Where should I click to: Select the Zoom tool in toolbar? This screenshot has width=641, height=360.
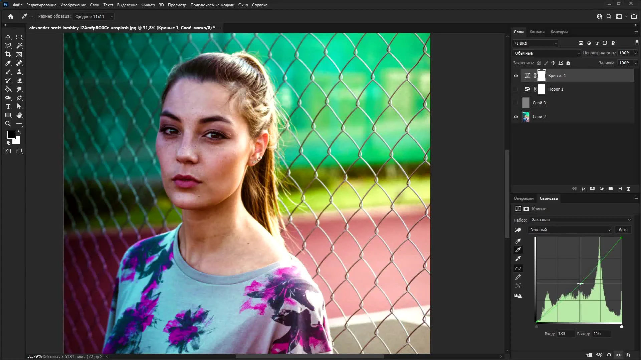[x=8, y=124]
